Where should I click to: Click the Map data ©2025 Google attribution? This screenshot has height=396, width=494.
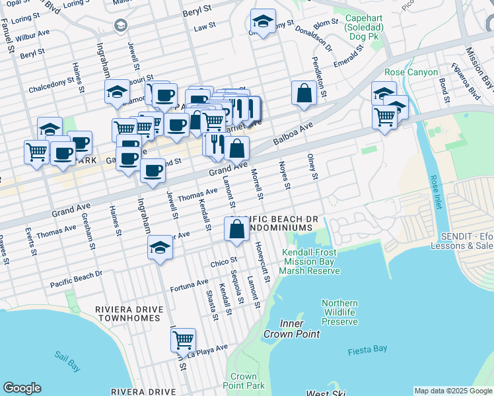[x=452, y=391]
